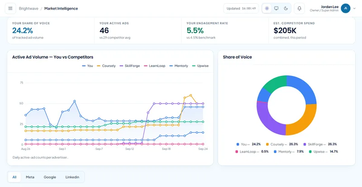Click SkillForge 26.3% donut legend swatch
This screenshot has height=187, width=362.
point(305,145)
